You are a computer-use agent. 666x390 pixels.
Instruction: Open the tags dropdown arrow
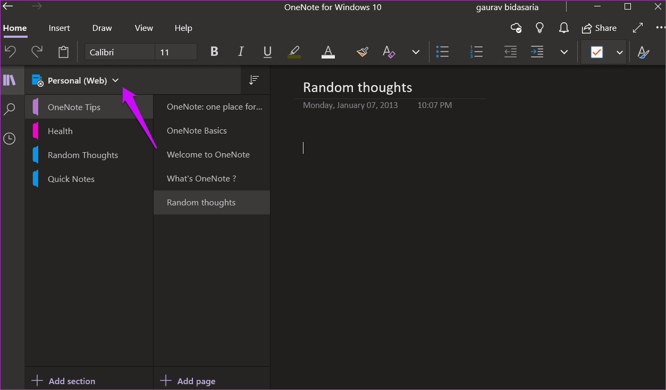pyautogui.click(x=619, y=52)
